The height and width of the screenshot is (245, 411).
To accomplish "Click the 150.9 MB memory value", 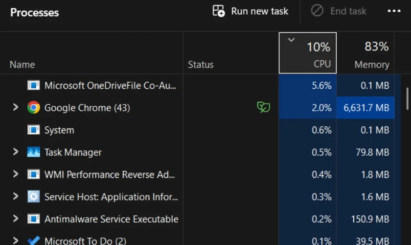I will [x=370, y=219].
